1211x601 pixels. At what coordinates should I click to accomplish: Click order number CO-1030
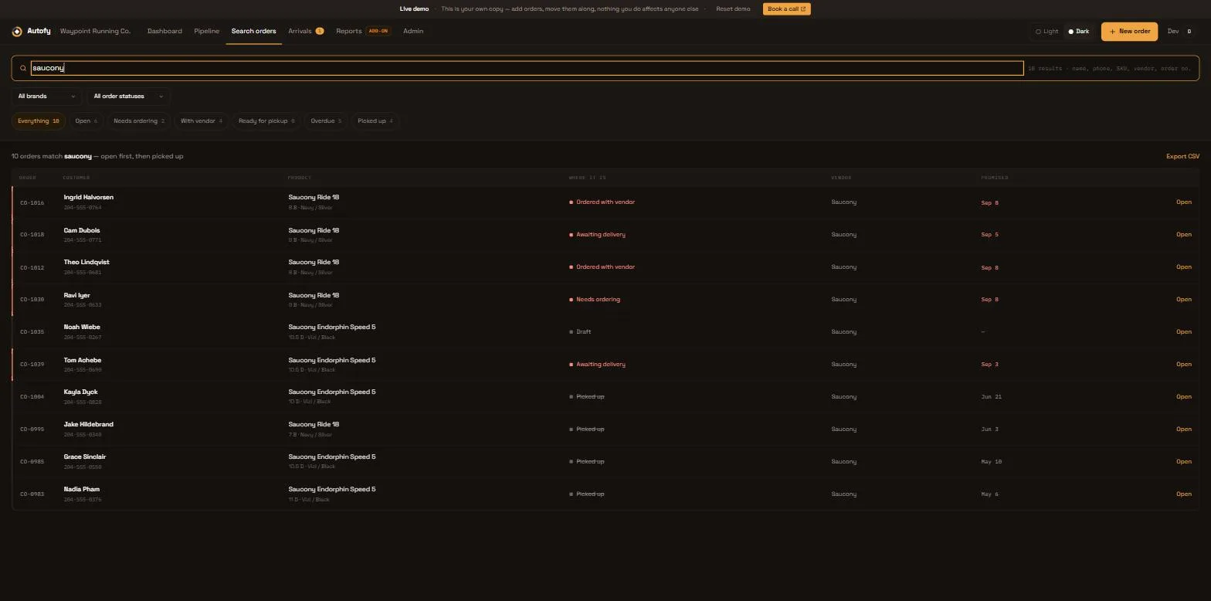(x=32, y=300)
